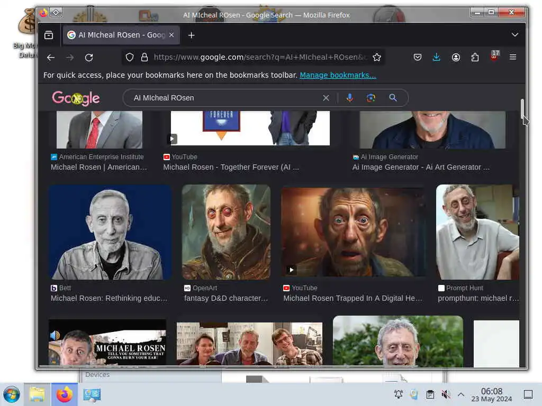This screenshot has height=406, width=542.
Task: Open the Start menu orb
Action: [x=12, y=394]
